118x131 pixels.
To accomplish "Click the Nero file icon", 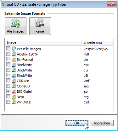I will (14, 97).
